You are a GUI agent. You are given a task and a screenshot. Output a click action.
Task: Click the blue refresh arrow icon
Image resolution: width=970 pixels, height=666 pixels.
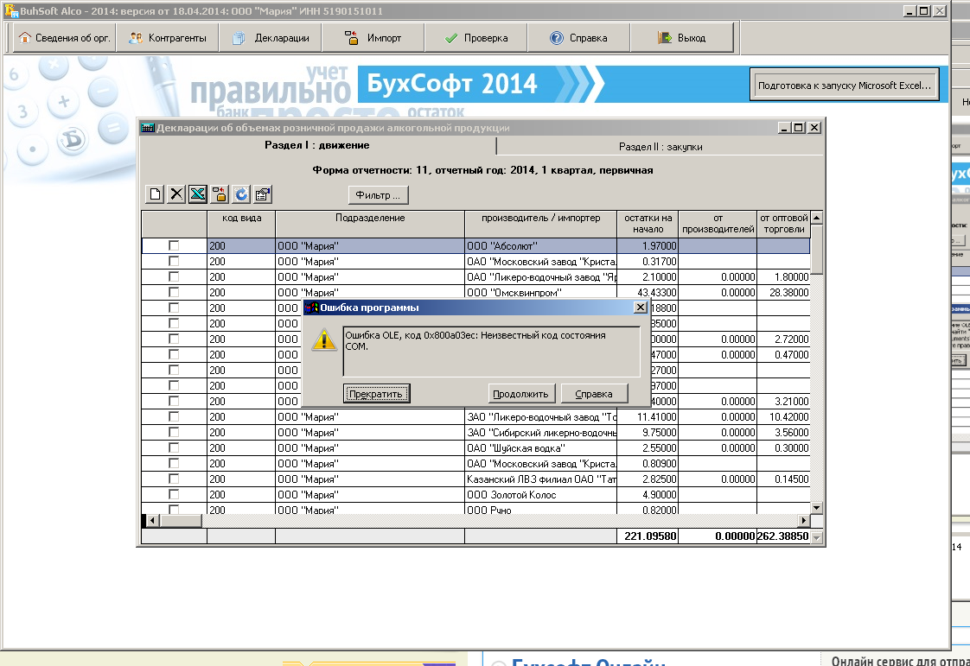[x=241, y=194]
